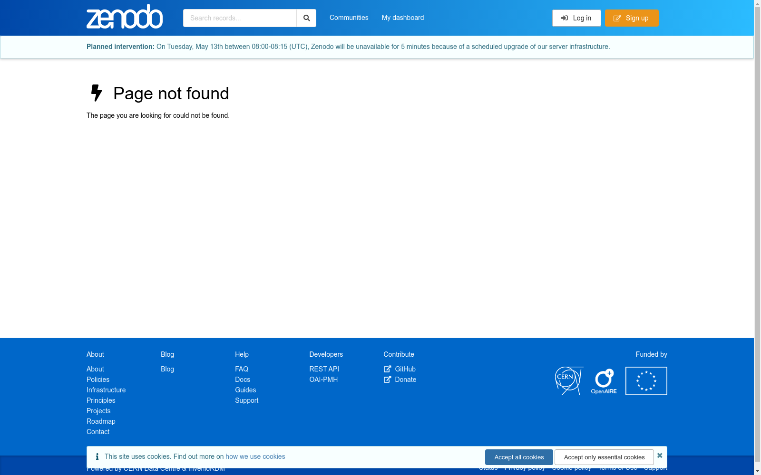This screenshot has width=761, height=475.
Task: Click the scrollbar up arrow
Action: tap(757, 3)
